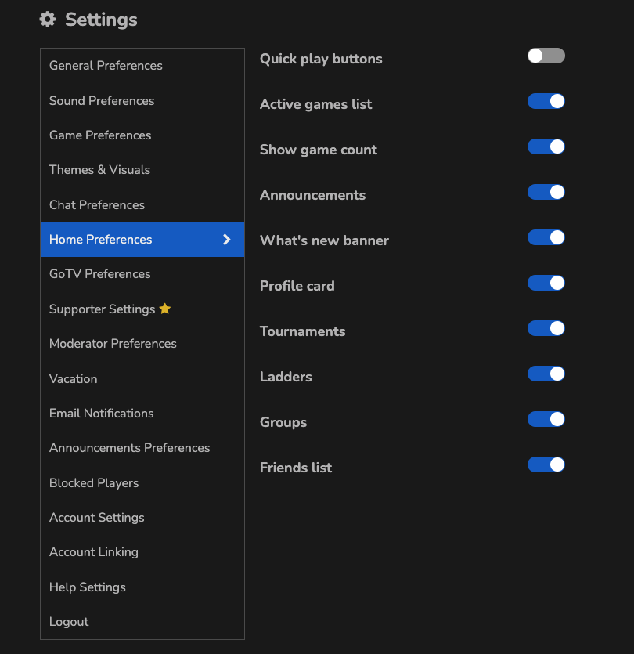Click the Settings gear icon
The height and width of the screenshot is (654, 634).
pos(48,20)
